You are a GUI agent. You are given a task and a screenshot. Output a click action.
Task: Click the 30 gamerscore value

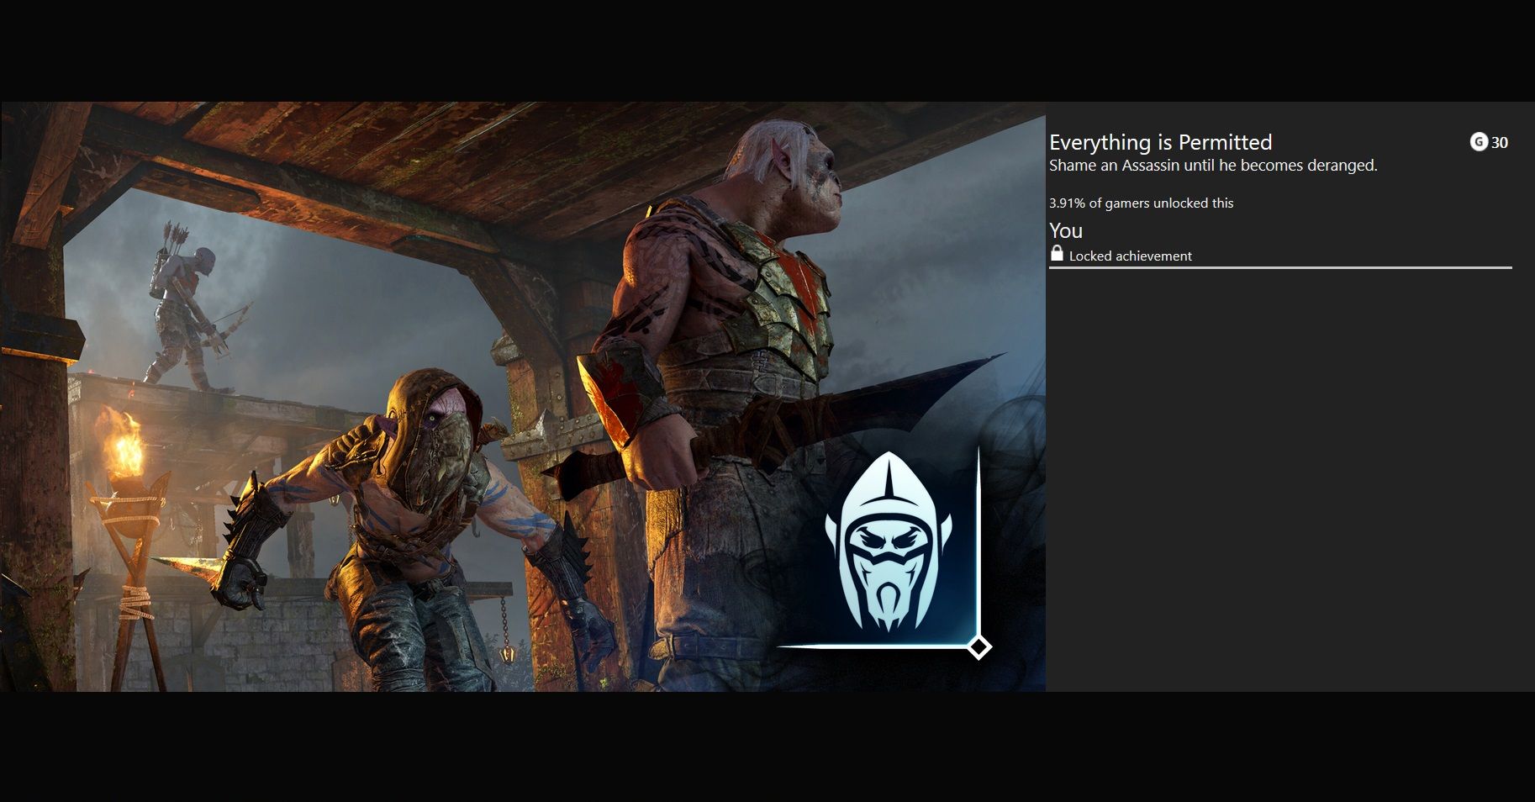(1500, 143)
